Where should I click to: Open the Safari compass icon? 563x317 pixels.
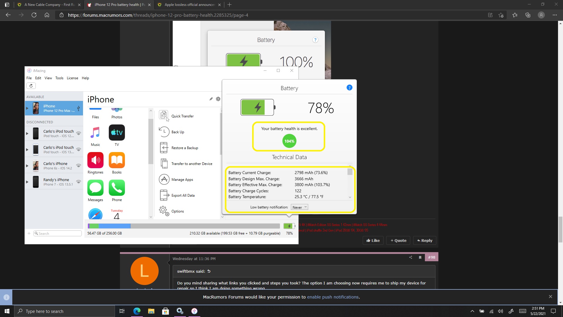coord(95,214)
